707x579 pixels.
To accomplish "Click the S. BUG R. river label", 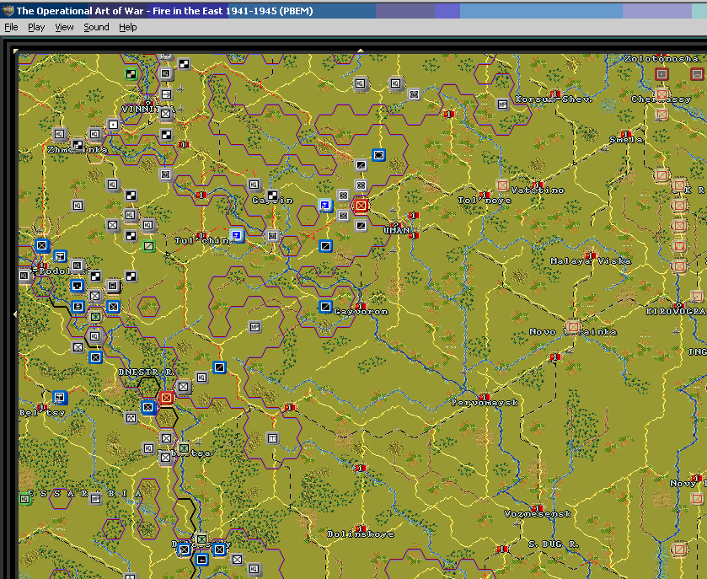I will 554,544.
